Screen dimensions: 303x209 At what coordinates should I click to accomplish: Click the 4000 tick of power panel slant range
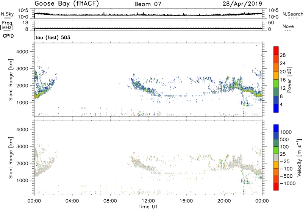pos(22,52)
